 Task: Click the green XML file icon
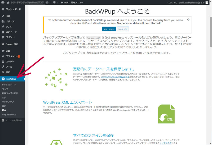pos(166,114)
